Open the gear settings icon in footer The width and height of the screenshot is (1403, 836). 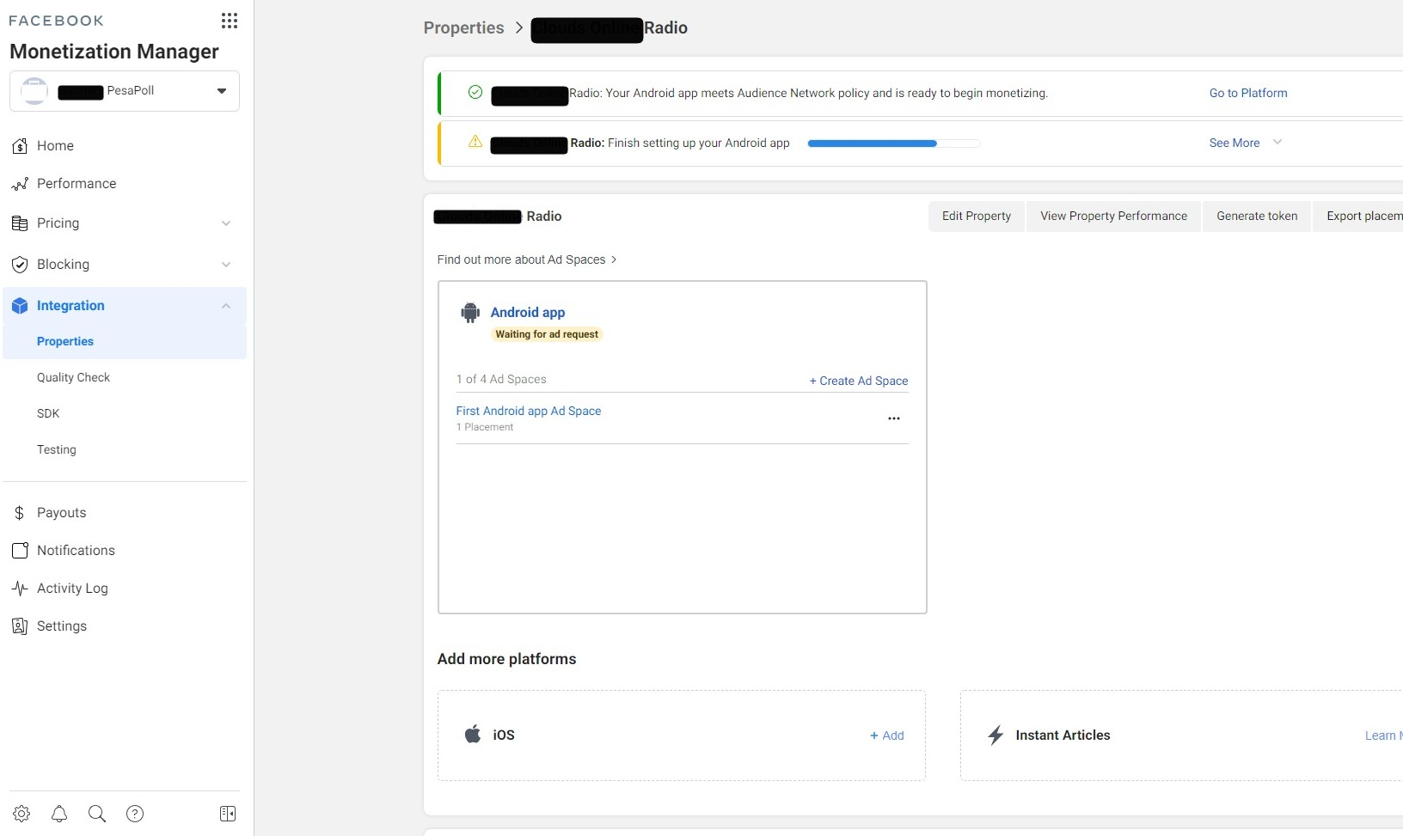[21, 814]
